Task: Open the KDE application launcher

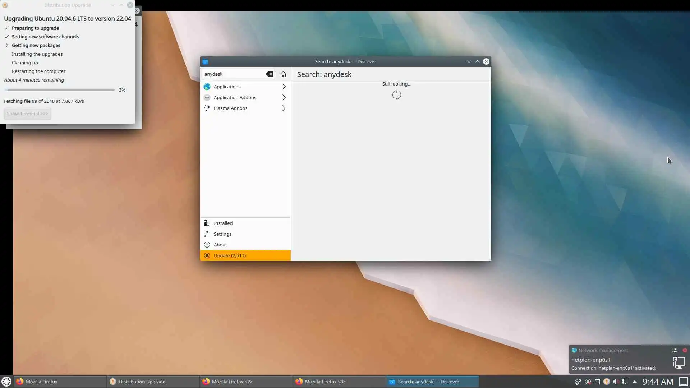Action: pyautogui.click(x=6, y=382)
